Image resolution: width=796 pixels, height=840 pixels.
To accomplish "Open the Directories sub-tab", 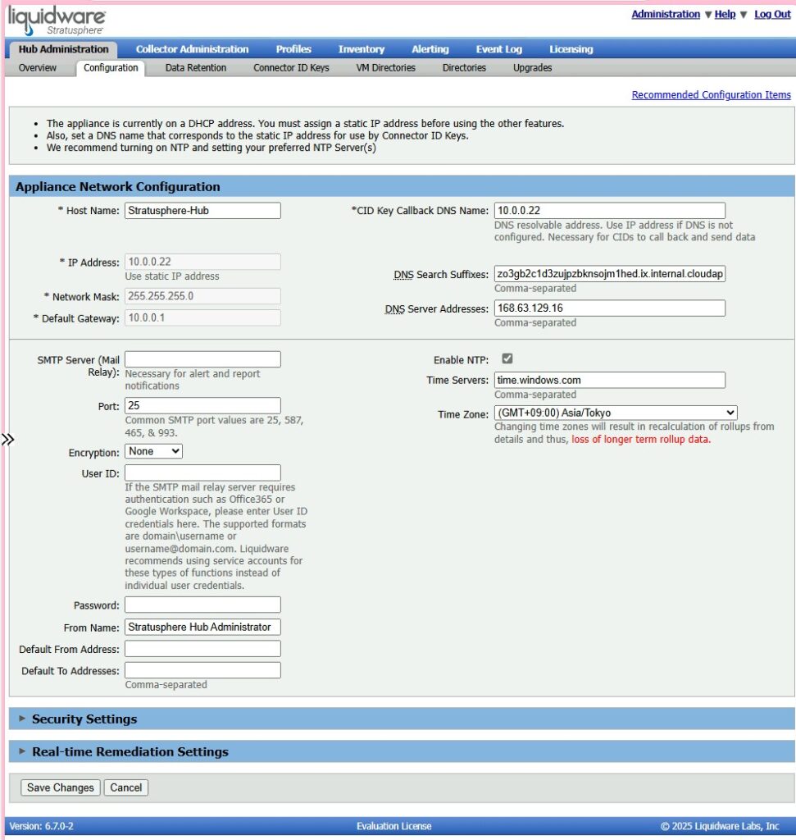I will point(464,68).
